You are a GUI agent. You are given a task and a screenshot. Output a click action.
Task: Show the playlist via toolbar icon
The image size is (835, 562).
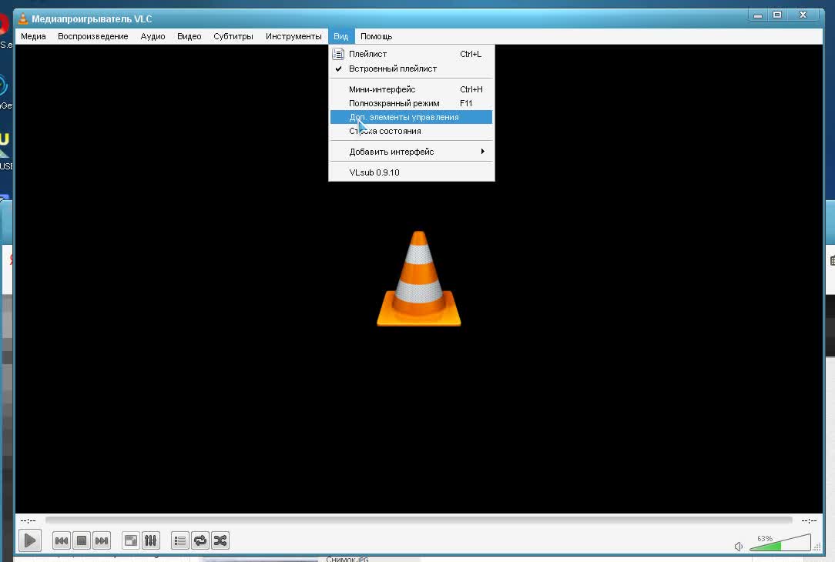click(x=180, y=540)
